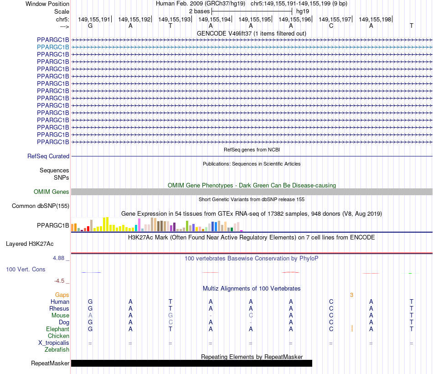Open the PhyloP Basewise Conservation title
Screen dimensions: 433x374
click(252, 259)
